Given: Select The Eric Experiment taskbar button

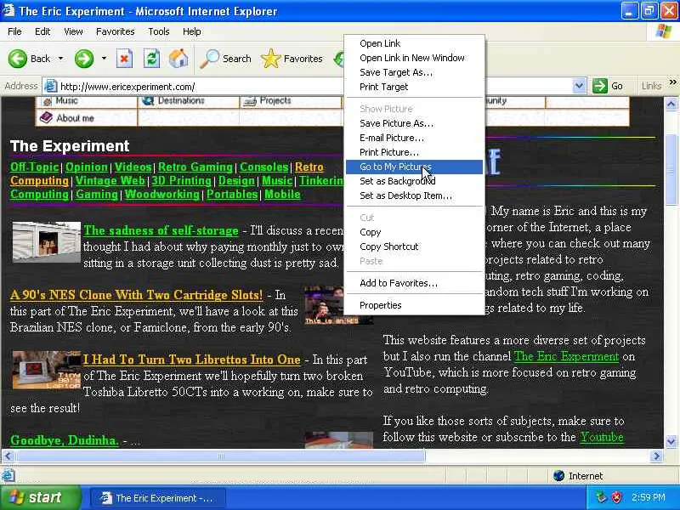Looking at the screenshot, I should (x=158, y=498).
